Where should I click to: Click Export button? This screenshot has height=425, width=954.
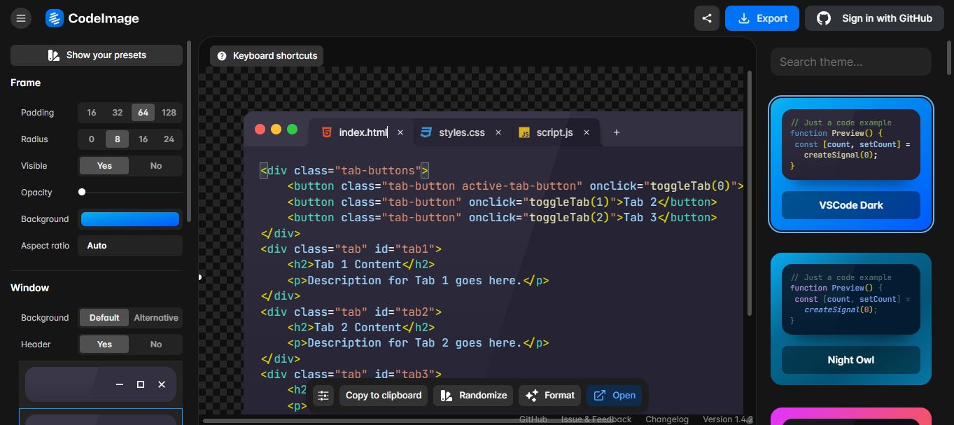[x=762, y=18]
